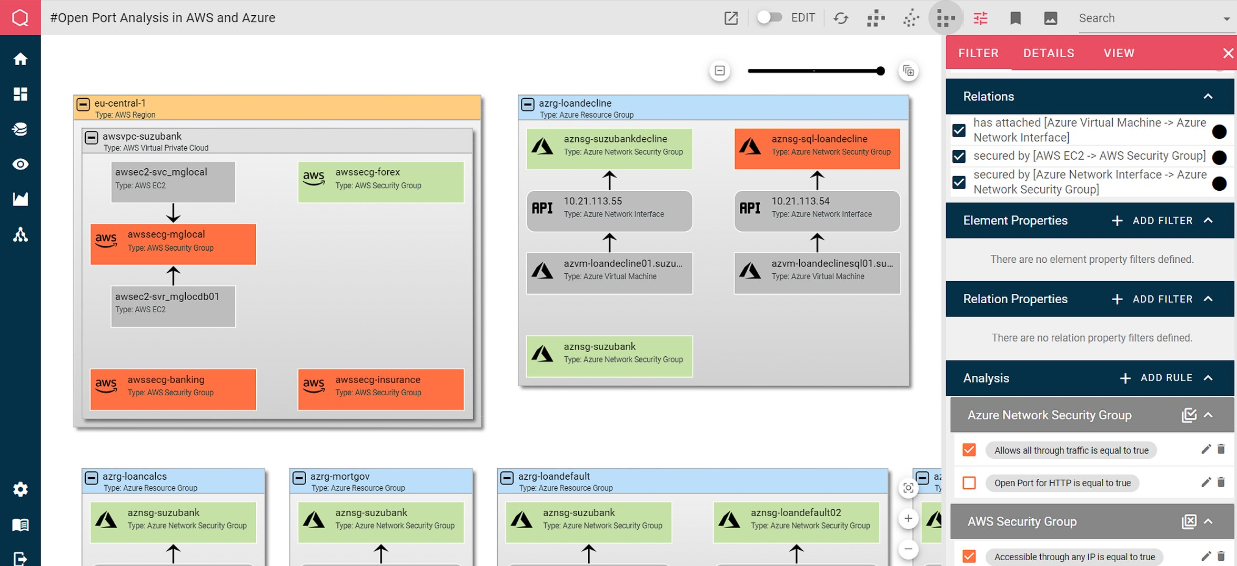Uncheck 'secured by AWS EC2 -> AWS Security Group'

[959, 156]
